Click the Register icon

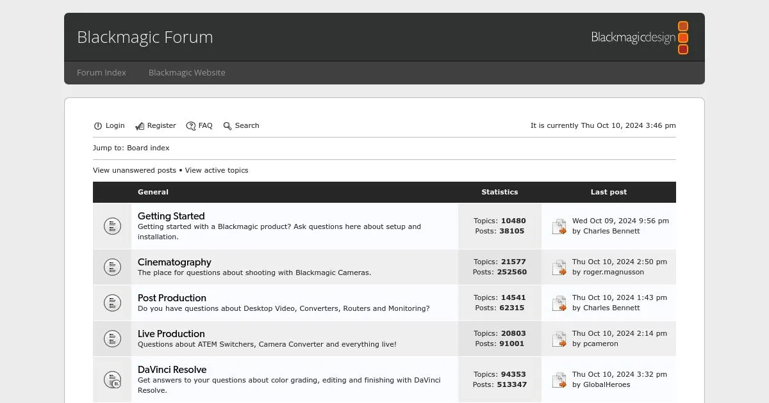point(140,126)
